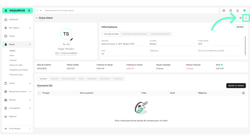Expand the Banking chevron

pos(30,100)
